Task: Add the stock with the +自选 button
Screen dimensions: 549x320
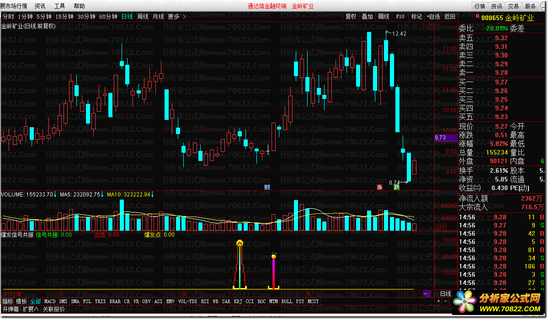Action: tap(433, 16)
